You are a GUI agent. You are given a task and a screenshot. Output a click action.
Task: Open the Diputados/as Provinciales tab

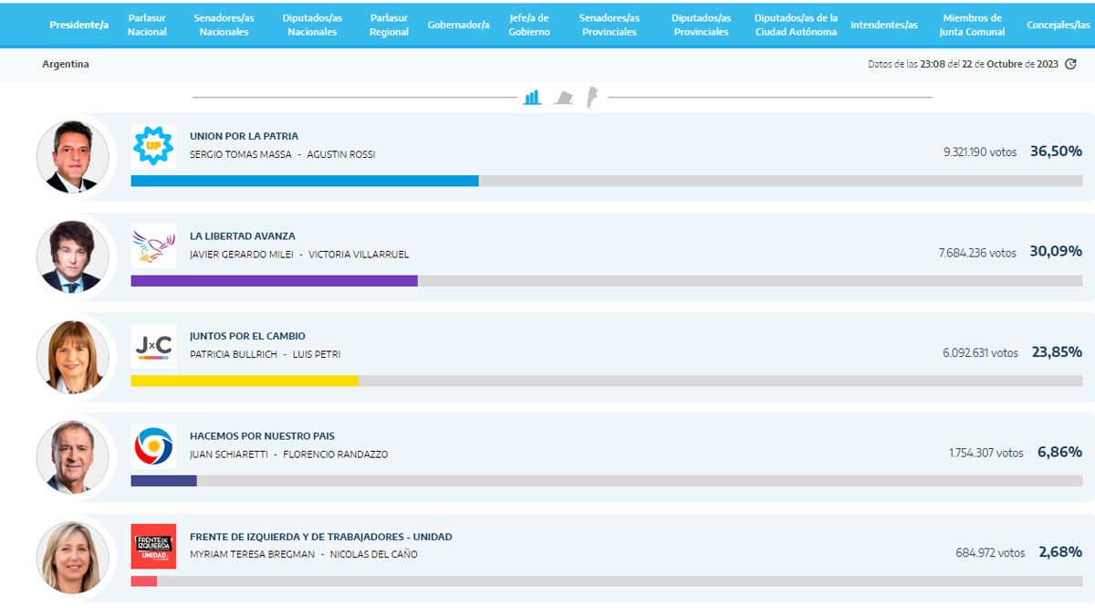click(701, 25)
